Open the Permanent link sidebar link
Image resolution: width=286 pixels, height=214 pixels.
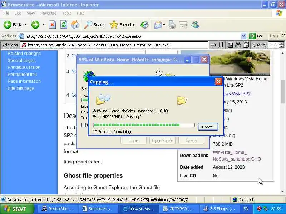pos(22,75)
